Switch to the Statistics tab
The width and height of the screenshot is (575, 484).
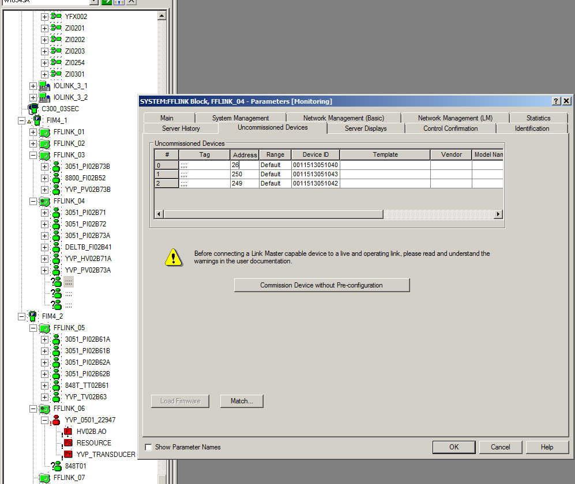(x=538, y=118)
